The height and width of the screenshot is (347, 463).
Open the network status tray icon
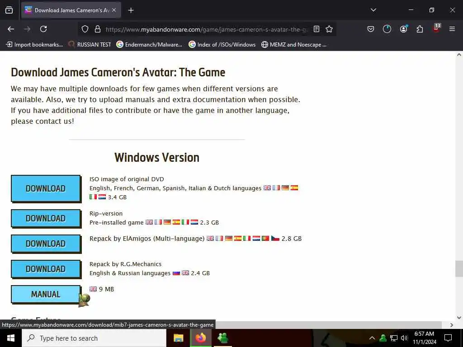click(x=393, y=338)
